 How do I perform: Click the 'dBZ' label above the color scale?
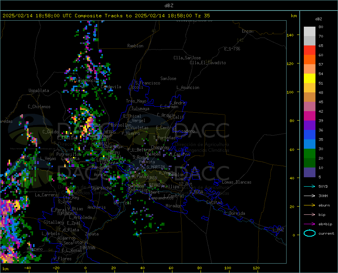coord(318,19)
